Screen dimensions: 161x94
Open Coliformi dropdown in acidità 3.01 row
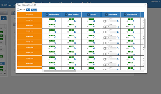108,21
